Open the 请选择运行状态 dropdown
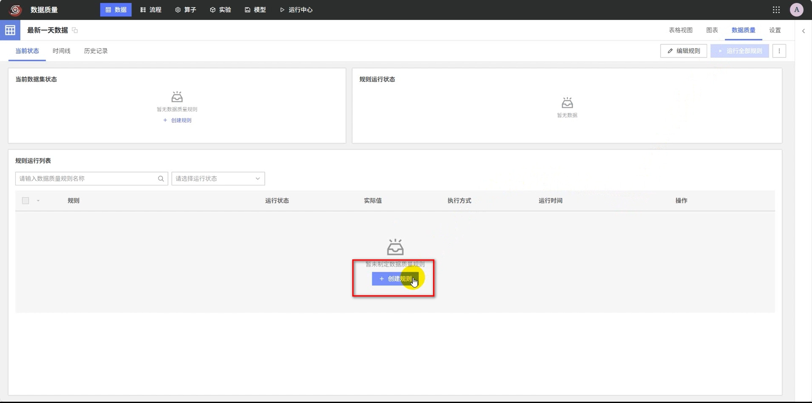Image resolution: width=812 pixels, height=403 pixels. point(218,179)
